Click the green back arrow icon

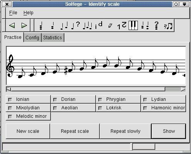12,25
